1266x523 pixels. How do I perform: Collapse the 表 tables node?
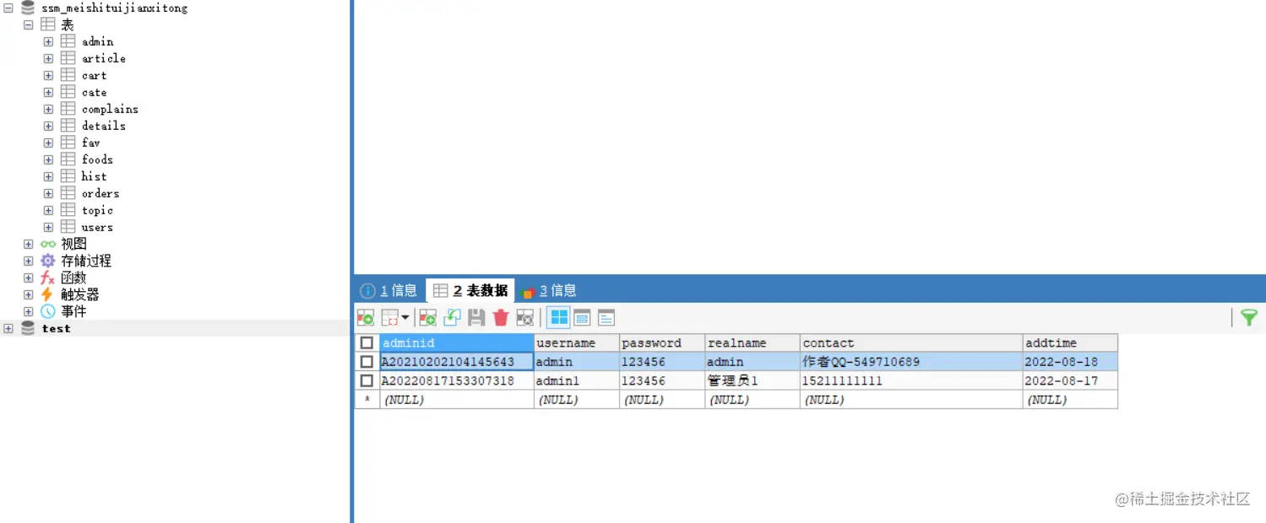tap(28, 24)
